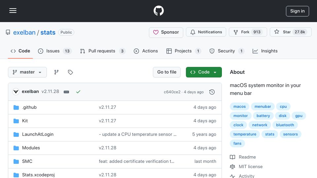
Task: Open v2.11.27 commit for .github row
Action: [x=108, y=107]
